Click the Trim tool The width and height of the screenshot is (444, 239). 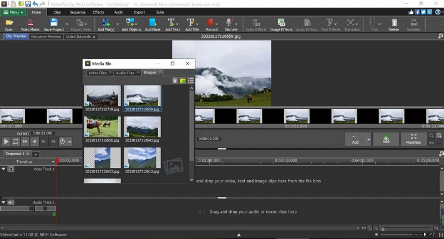pyautogui.click(x=373, y=24)
